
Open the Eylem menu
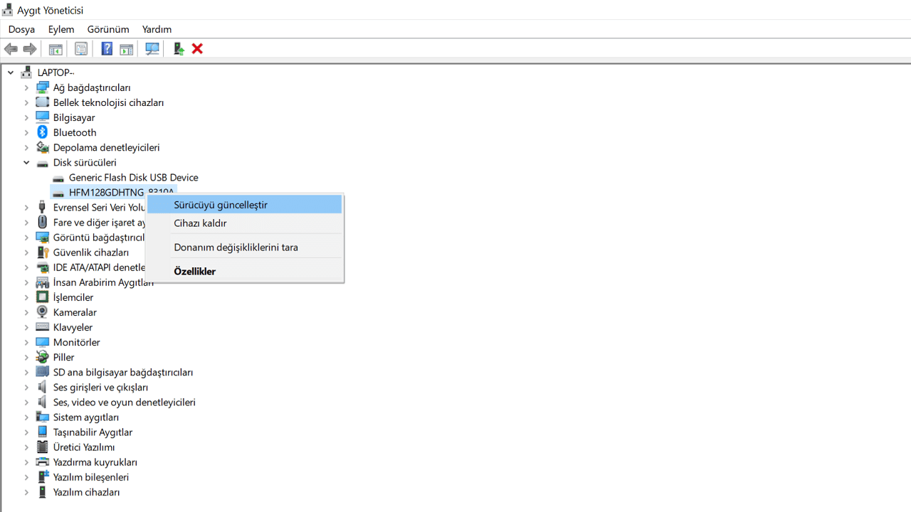61,29
